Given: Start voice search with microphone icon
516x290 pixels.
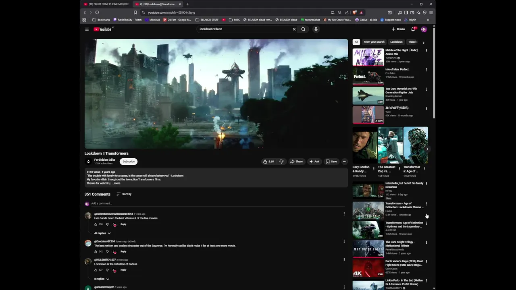Looking at the screenshot, I should coord(316,29).
